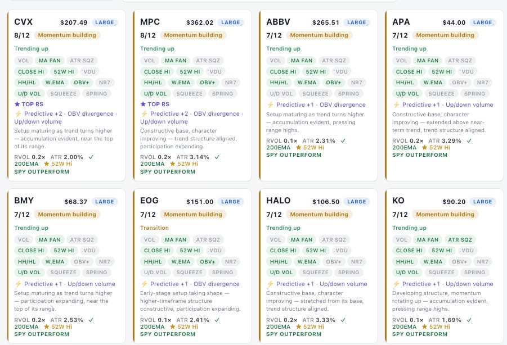Screen dimensions: 507x345
Task: Click the TOP RS star on CVX card
Action: 17,105
